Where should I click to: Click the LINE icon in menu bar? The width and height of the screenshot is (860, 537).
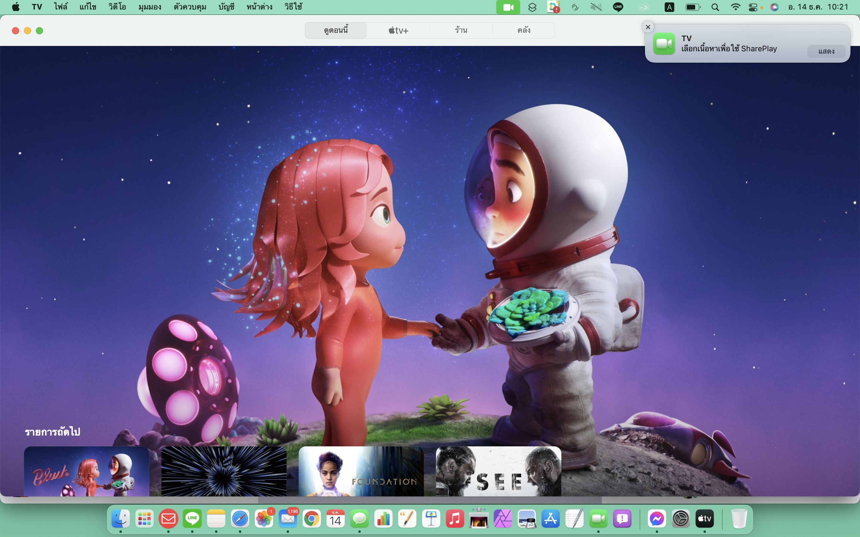point(618,7)
